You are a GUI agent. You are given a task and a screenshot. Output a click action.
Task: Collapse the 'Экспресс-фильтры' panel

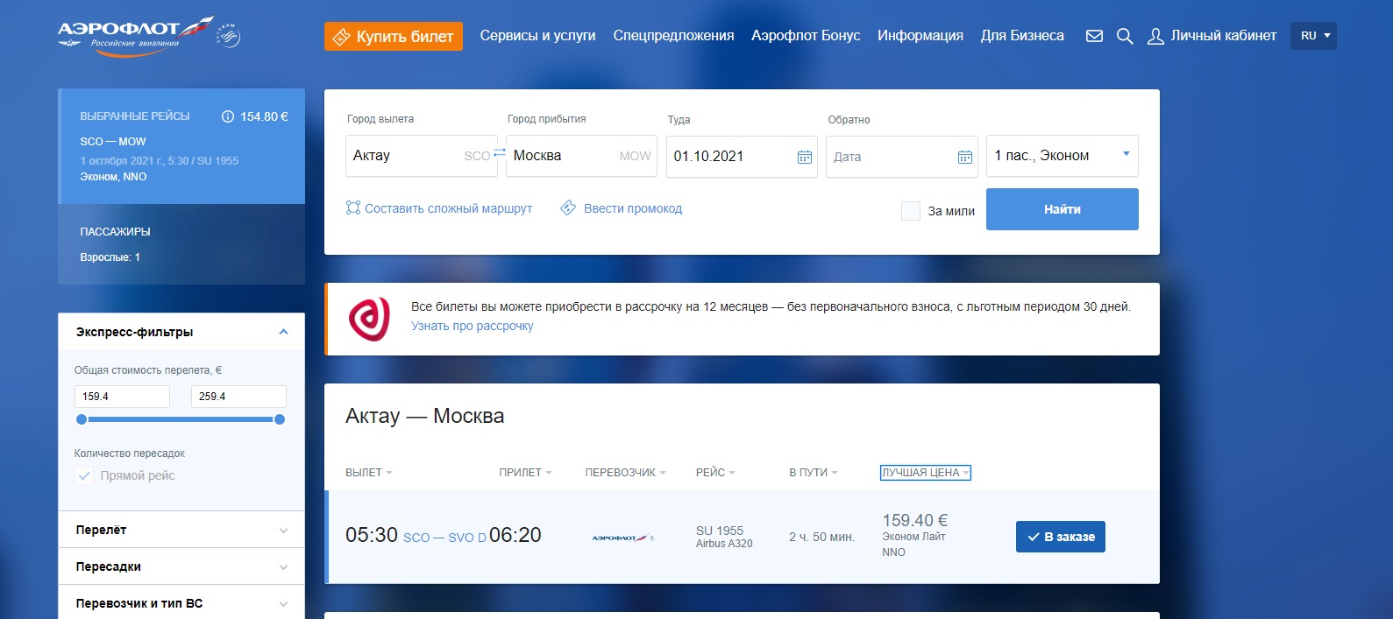pyautogui.click(x=283, y=332)
